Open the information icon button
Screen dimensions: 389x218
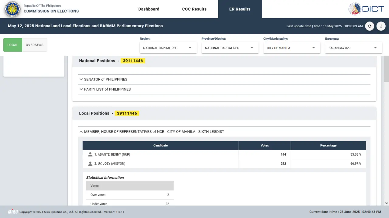pos(381,26)
